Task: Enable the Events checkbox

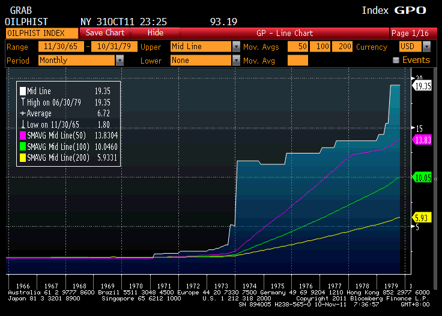Action: pos(396,60)
